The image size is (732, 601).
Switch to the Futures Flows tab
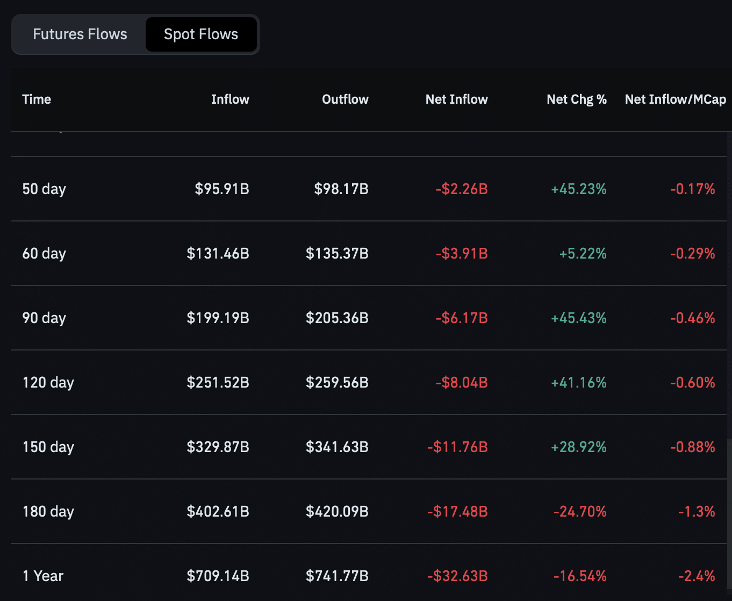click(80, 34)
